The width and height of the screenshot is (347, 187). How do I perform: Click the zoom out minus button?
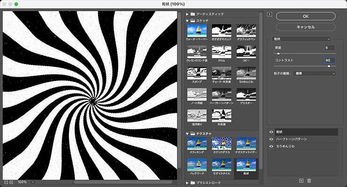(x=5, y=181)
